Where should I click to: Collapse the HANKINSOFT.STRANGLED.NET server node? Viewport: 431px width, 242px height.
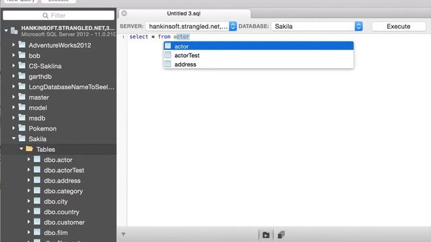pos(6,30)
